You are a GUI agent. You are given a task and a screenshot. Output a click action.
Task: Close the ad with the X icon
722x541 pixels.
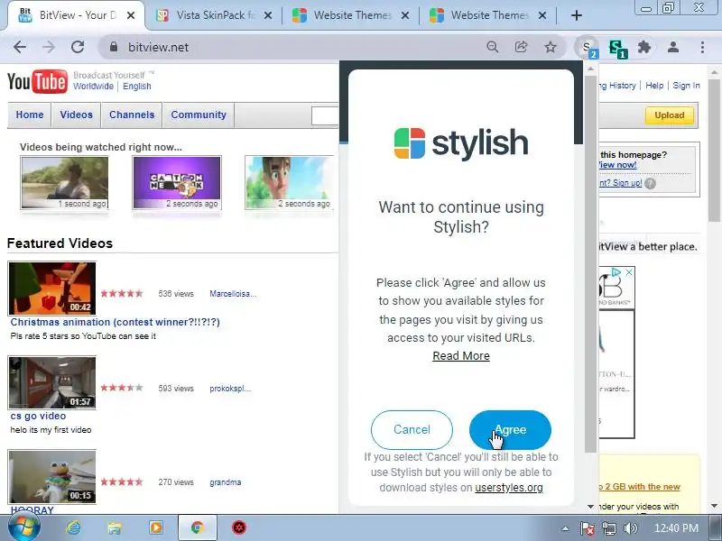629,272
